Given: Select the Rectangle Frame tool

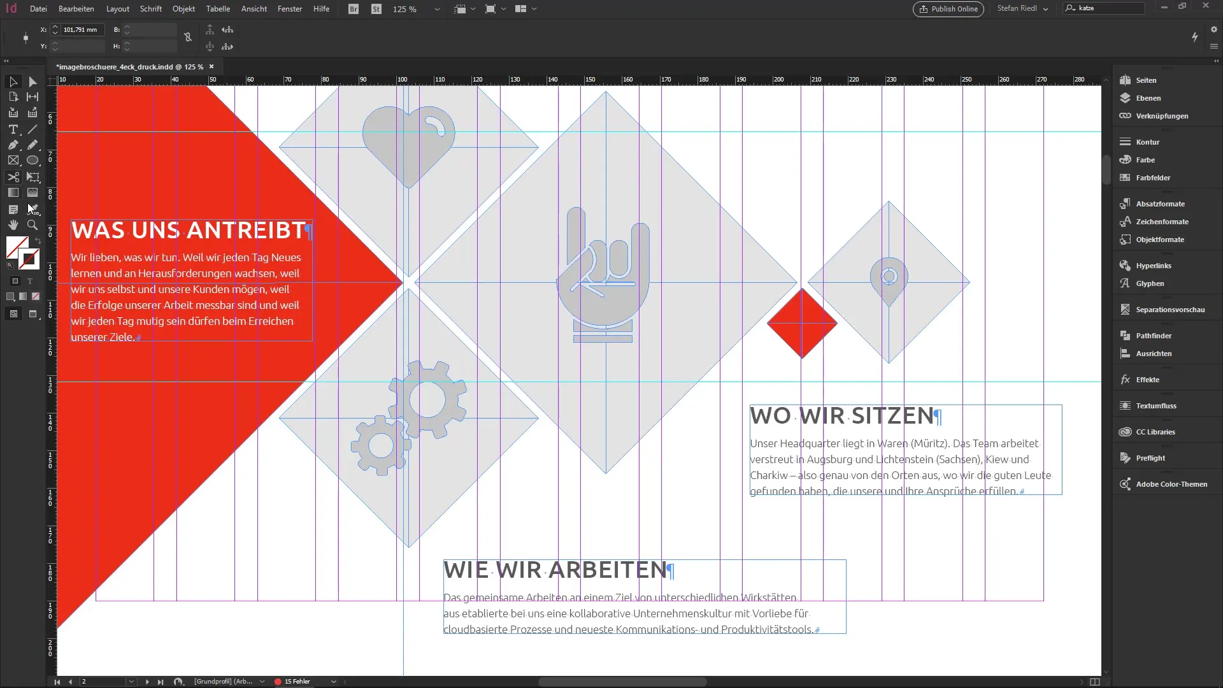Looking at the screenshot, I should click(x=13, y=161).
